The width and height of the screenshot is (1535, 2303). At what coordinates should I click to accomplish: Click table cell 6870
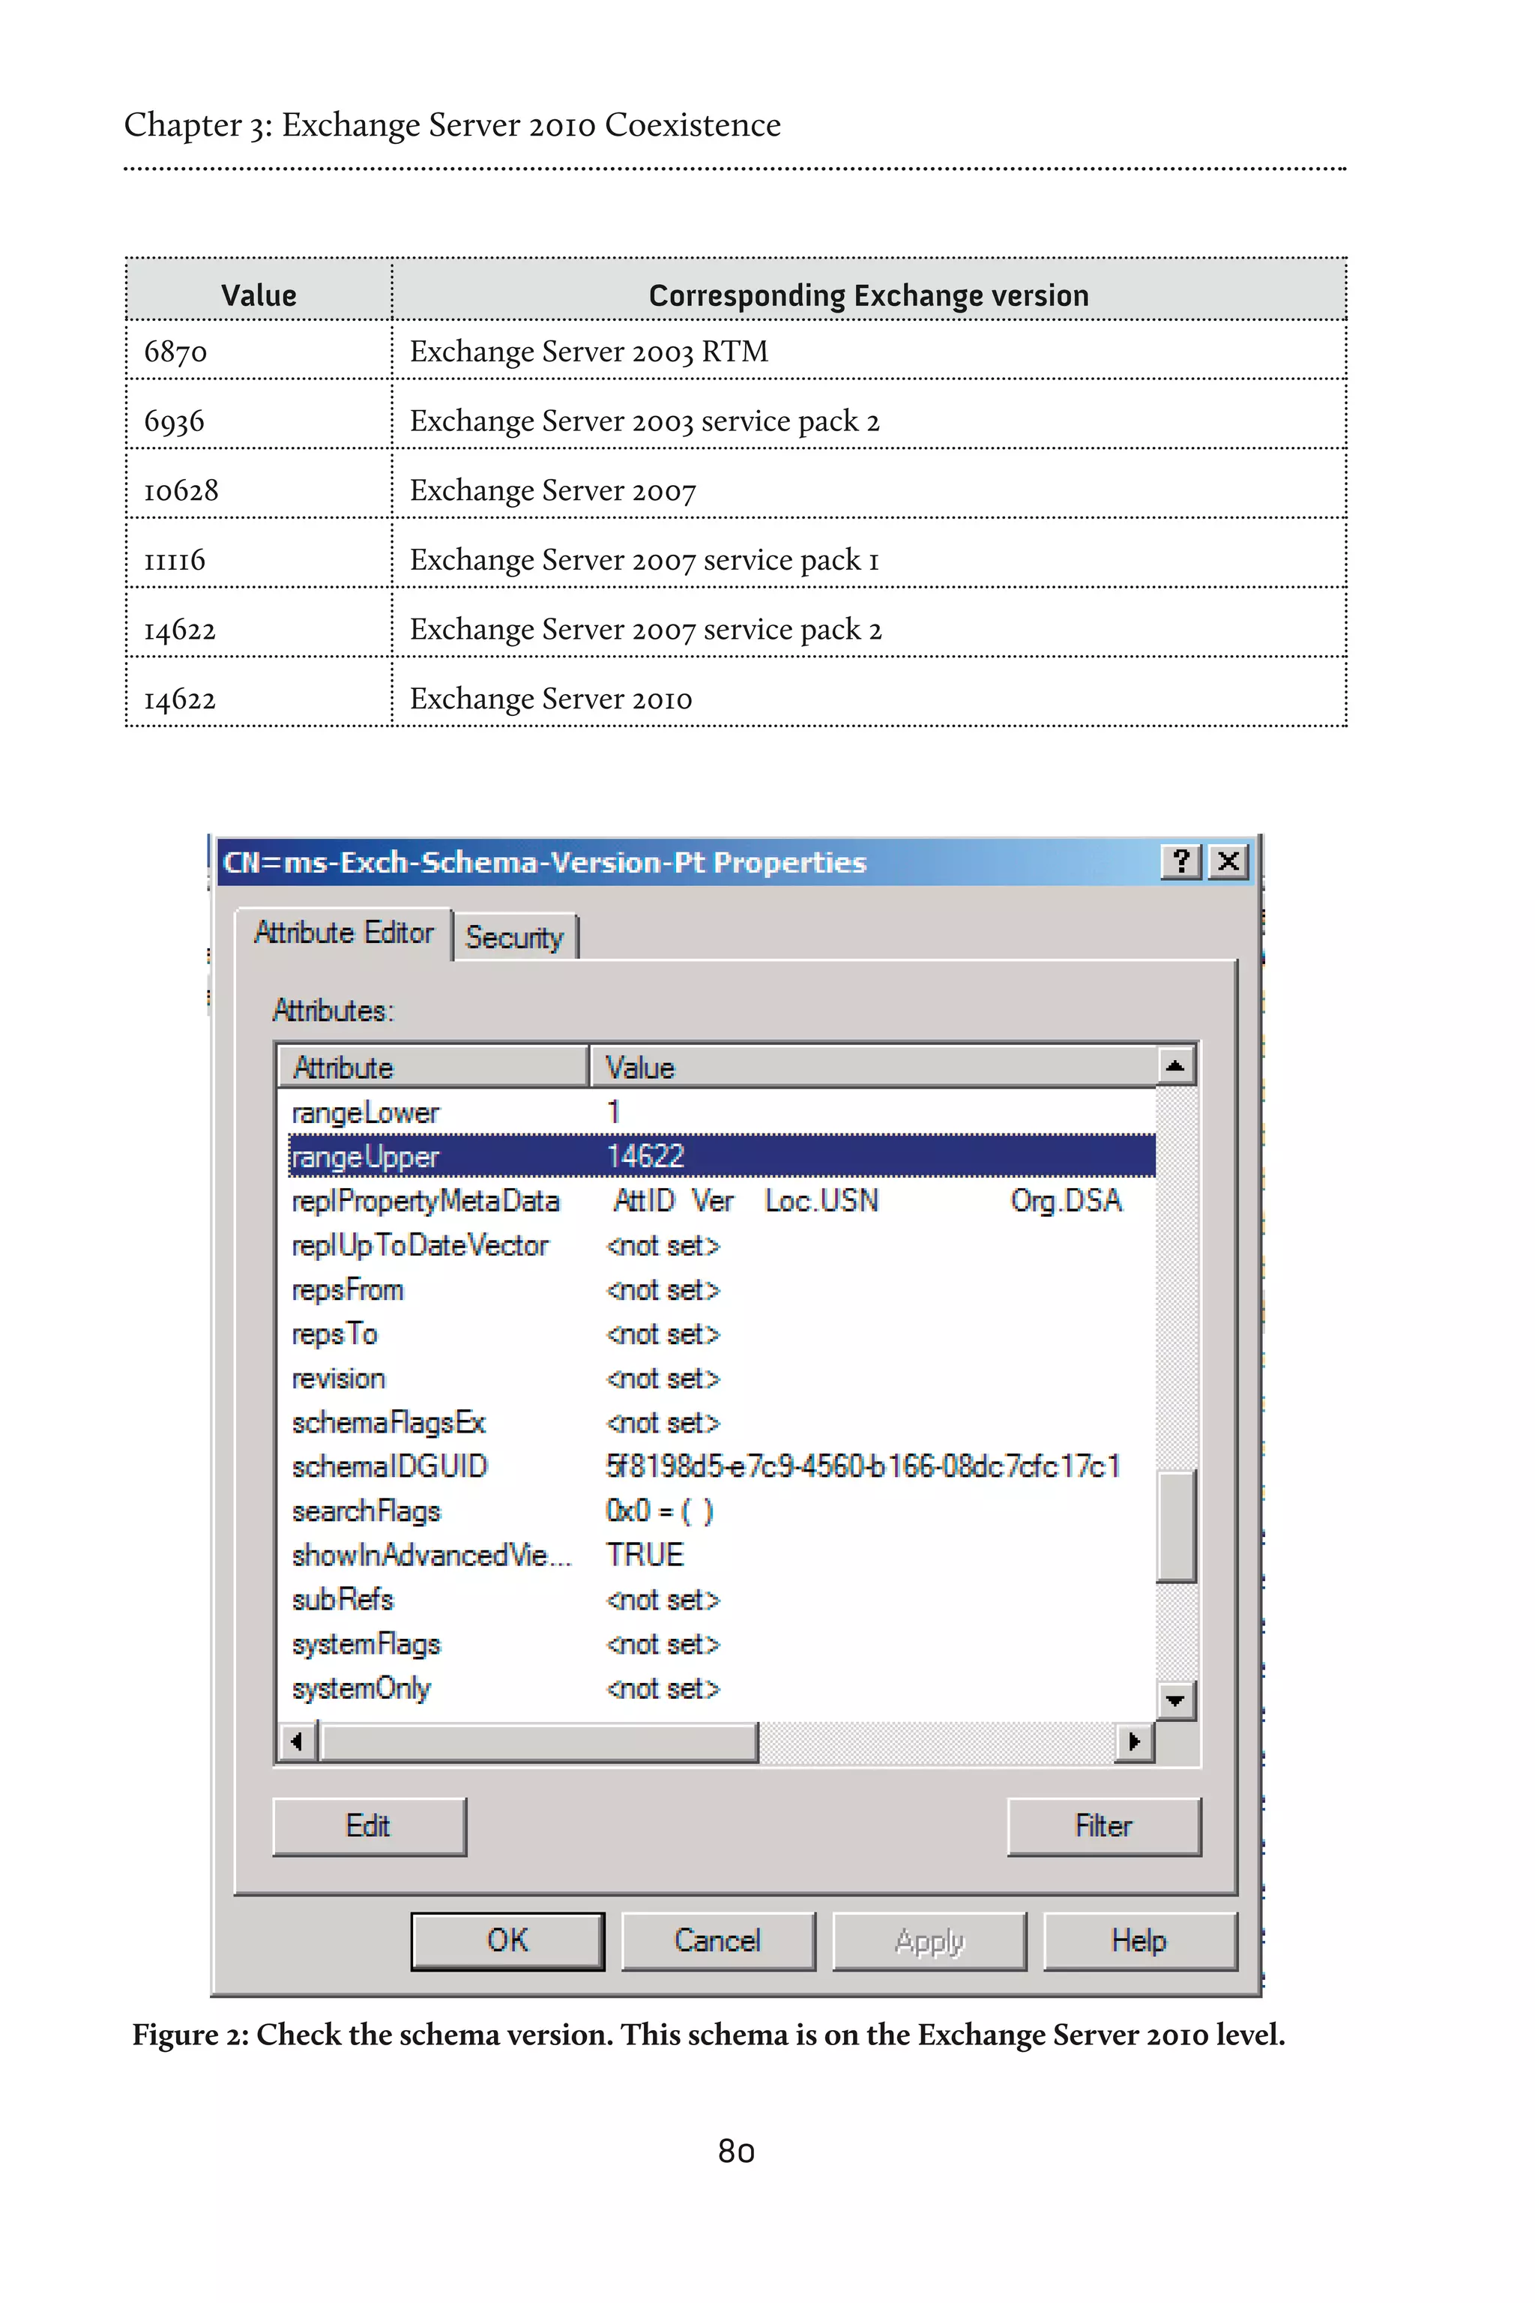259,351
